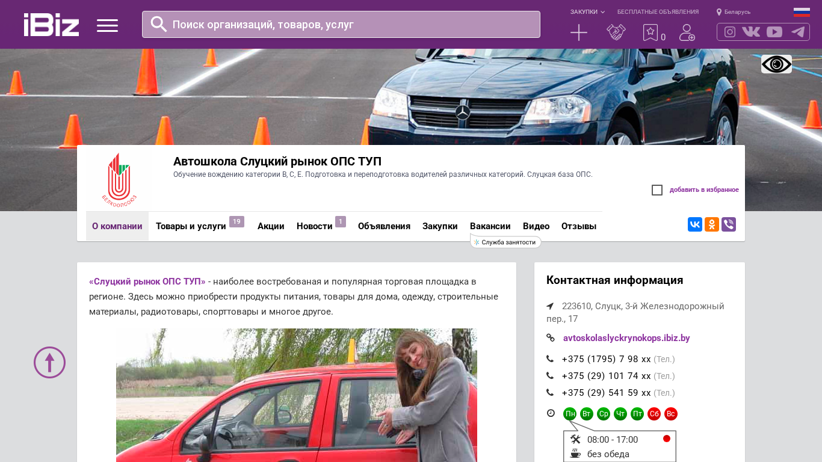Open the Telegram icon in header
Image resolution: width=822 pixels, height=462 pixels.
[x=798, y=32]
